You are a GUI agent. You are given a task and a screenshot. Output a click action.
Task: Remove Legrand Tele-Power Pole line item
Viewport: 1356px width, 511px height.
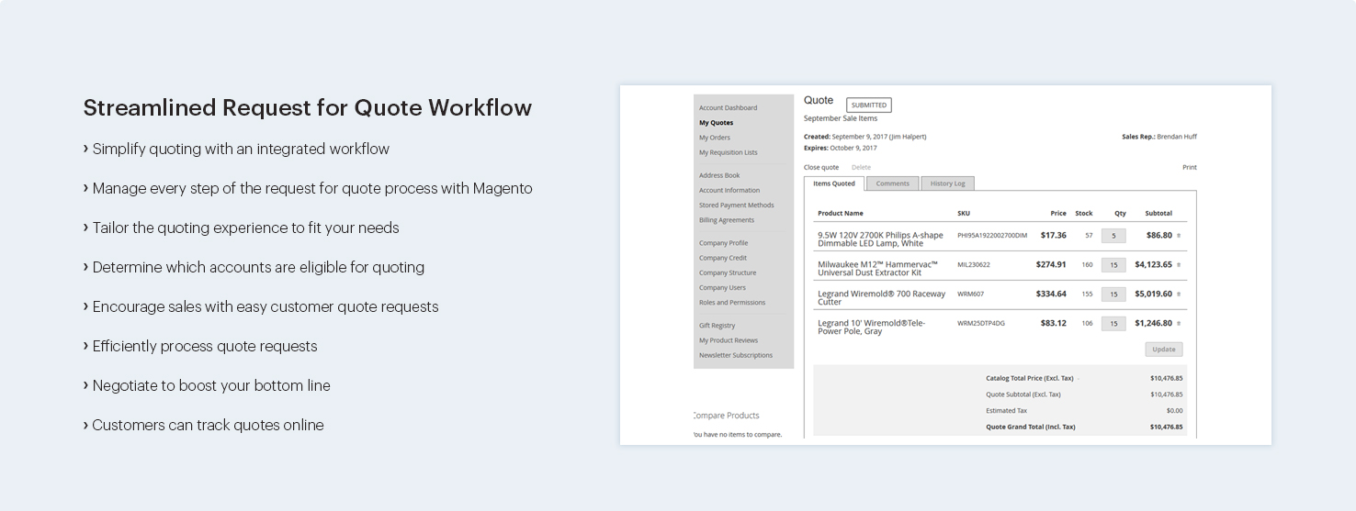pyautogui.click(x=1179, y=324)
